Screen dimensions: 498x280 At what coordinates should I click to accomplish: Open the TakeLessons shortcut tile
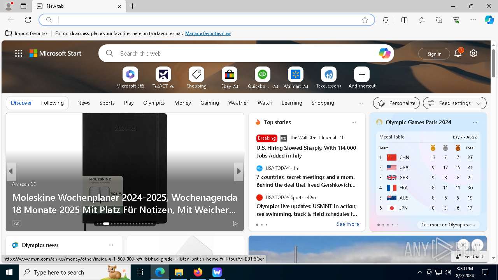[x=329, y=78]
